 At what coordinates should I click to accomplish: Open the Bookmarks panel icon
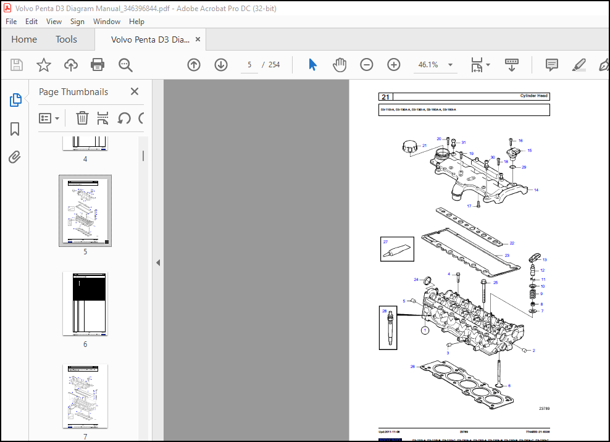click(15, 129)
